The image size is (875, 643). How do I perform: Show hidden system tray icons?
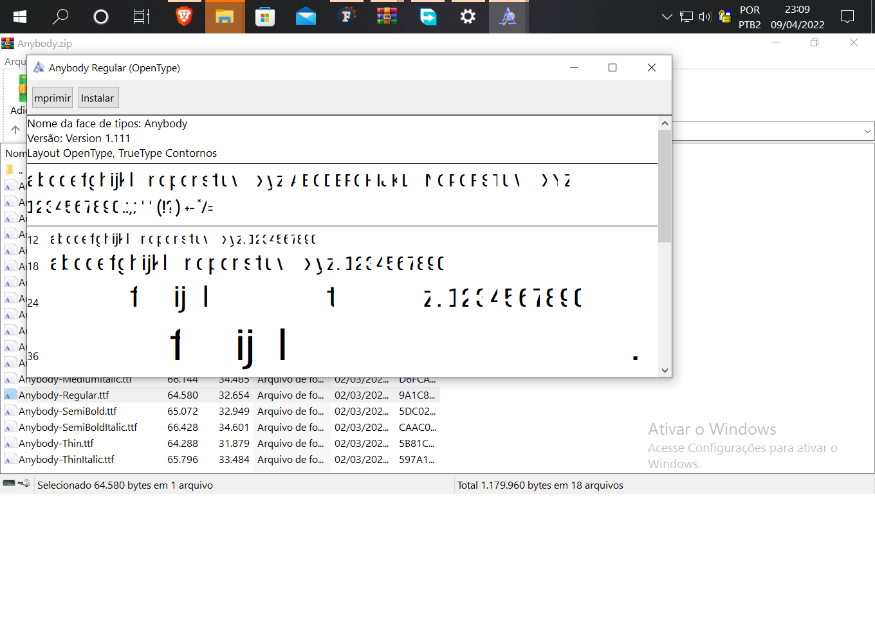[x=667, y=17]
